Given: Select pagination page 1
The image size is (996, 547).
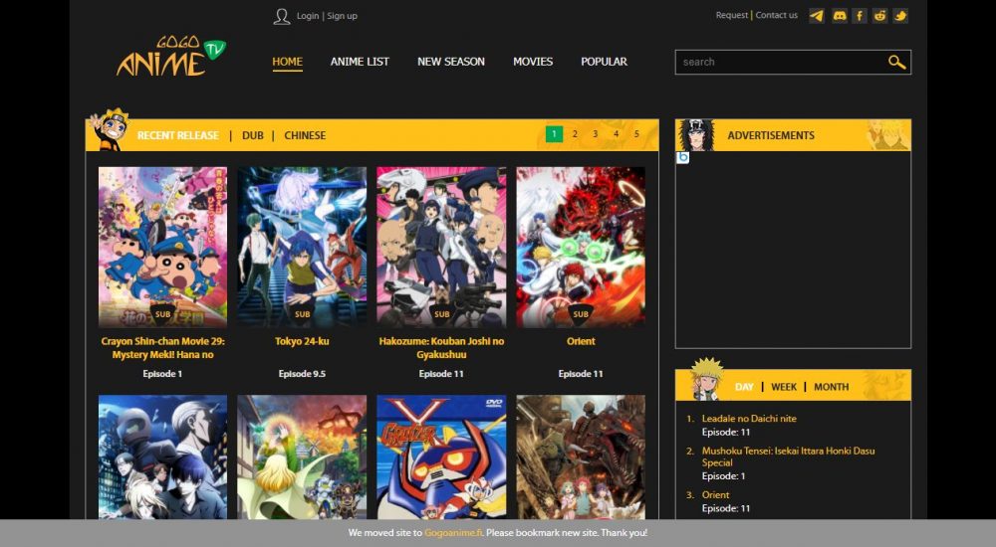Looking at the screenshot, I should coord(554,134).
